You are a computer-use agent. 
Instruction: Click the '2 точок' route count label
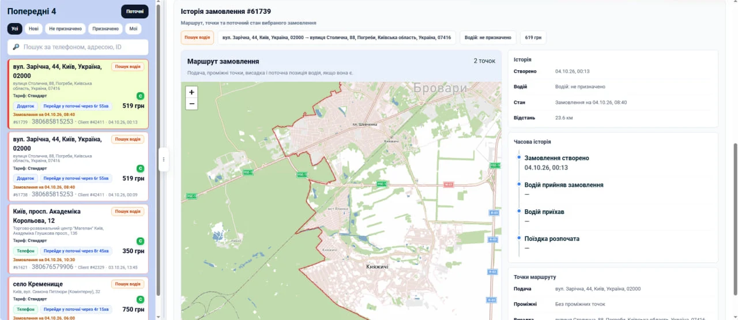click(484, 61)
